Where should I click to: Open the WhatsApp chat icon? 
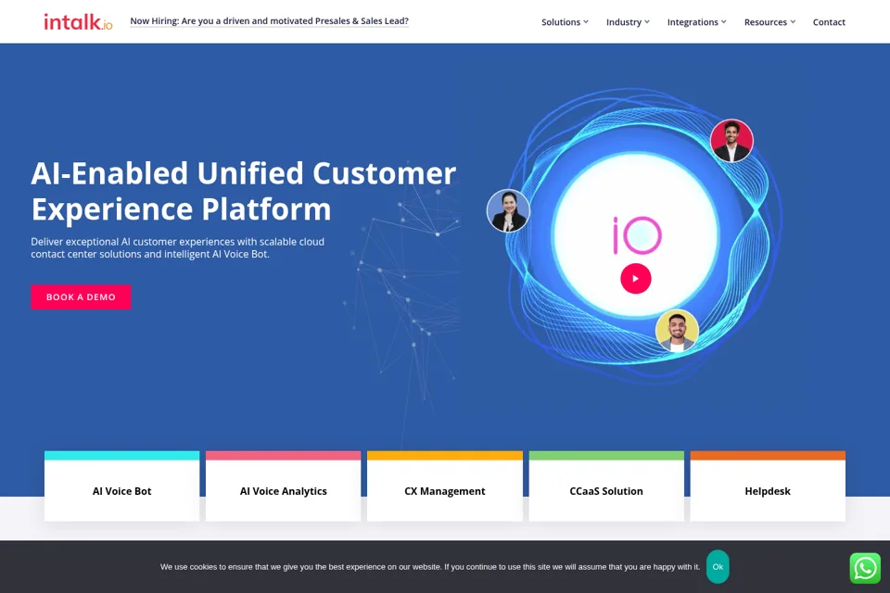click(x=865, y=568)
